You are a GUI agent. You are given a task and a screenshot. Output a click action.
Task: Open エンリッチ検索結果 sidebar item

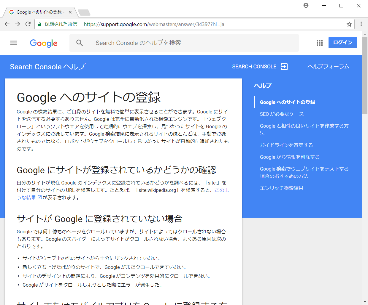pos(282,188)
